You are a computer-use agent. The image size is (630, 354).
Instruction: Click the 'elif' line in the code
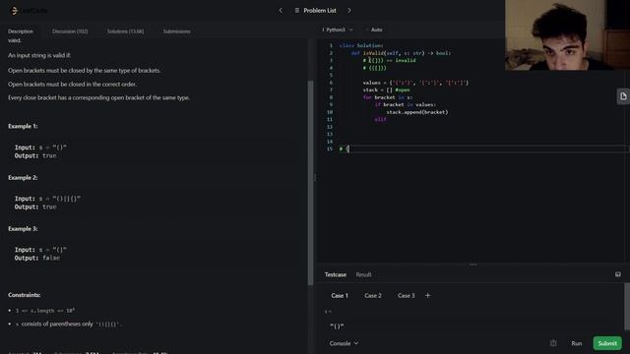[380, 120]
